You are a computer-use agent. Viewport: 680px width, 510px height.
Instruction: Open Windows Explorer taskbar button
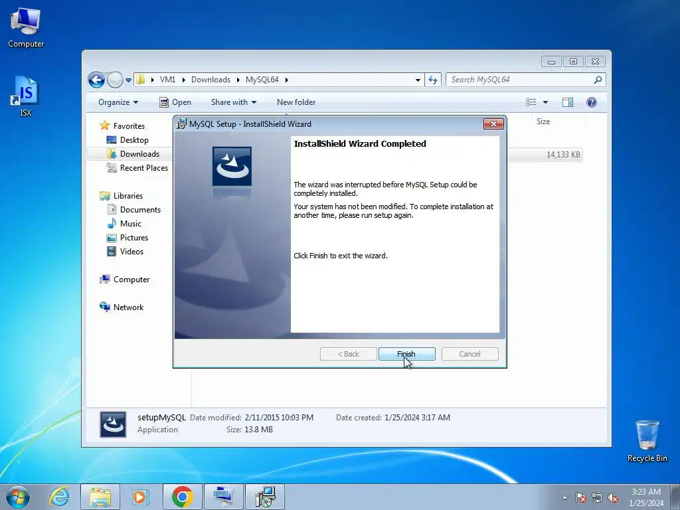point(100,497)
